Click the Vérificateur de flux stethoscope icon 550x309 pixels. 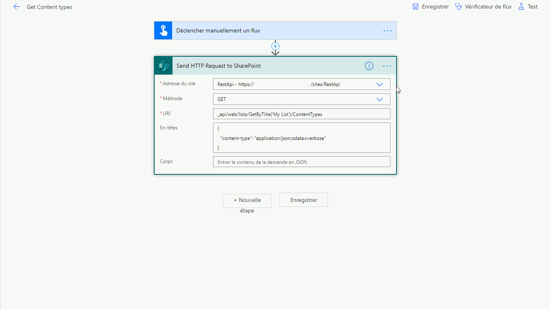tap(458, 6)
